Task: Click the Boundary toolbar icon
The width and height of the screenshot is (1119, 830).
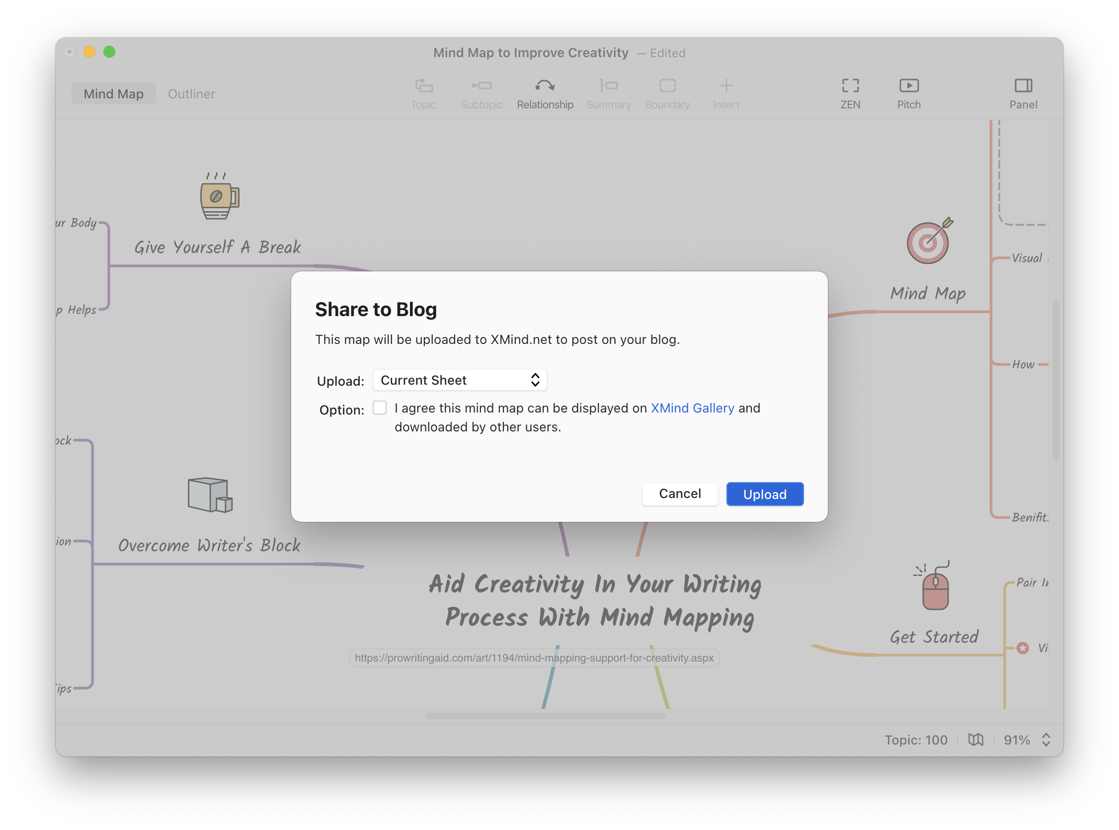Action: tap(667, 94)
